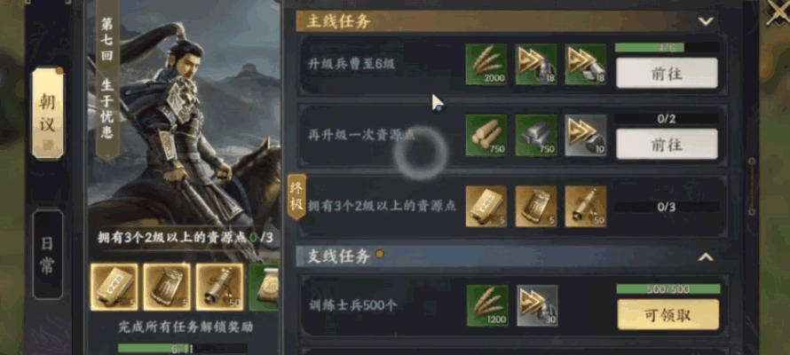790x355 pixels.
Task: Click the 750 wood reward icon
Action: (x=486, y=135)
